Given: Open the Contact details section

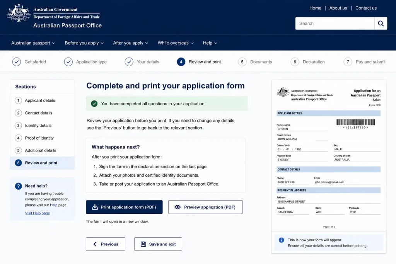Looking at the screenshot, I should [43, 113].
